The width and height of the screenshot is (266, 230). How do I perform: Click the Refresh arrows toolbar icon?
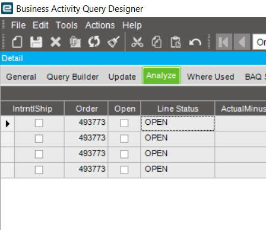click(x=94, y=42)
